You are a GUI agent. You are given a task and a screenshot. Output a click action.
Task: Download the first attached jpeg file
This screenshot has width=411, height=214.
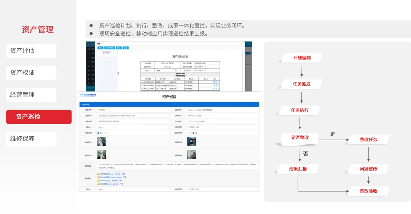click(123, 174)
